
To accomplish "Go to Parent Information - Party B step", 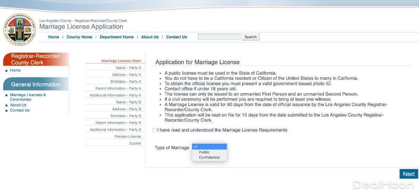I will coord(118,123).
